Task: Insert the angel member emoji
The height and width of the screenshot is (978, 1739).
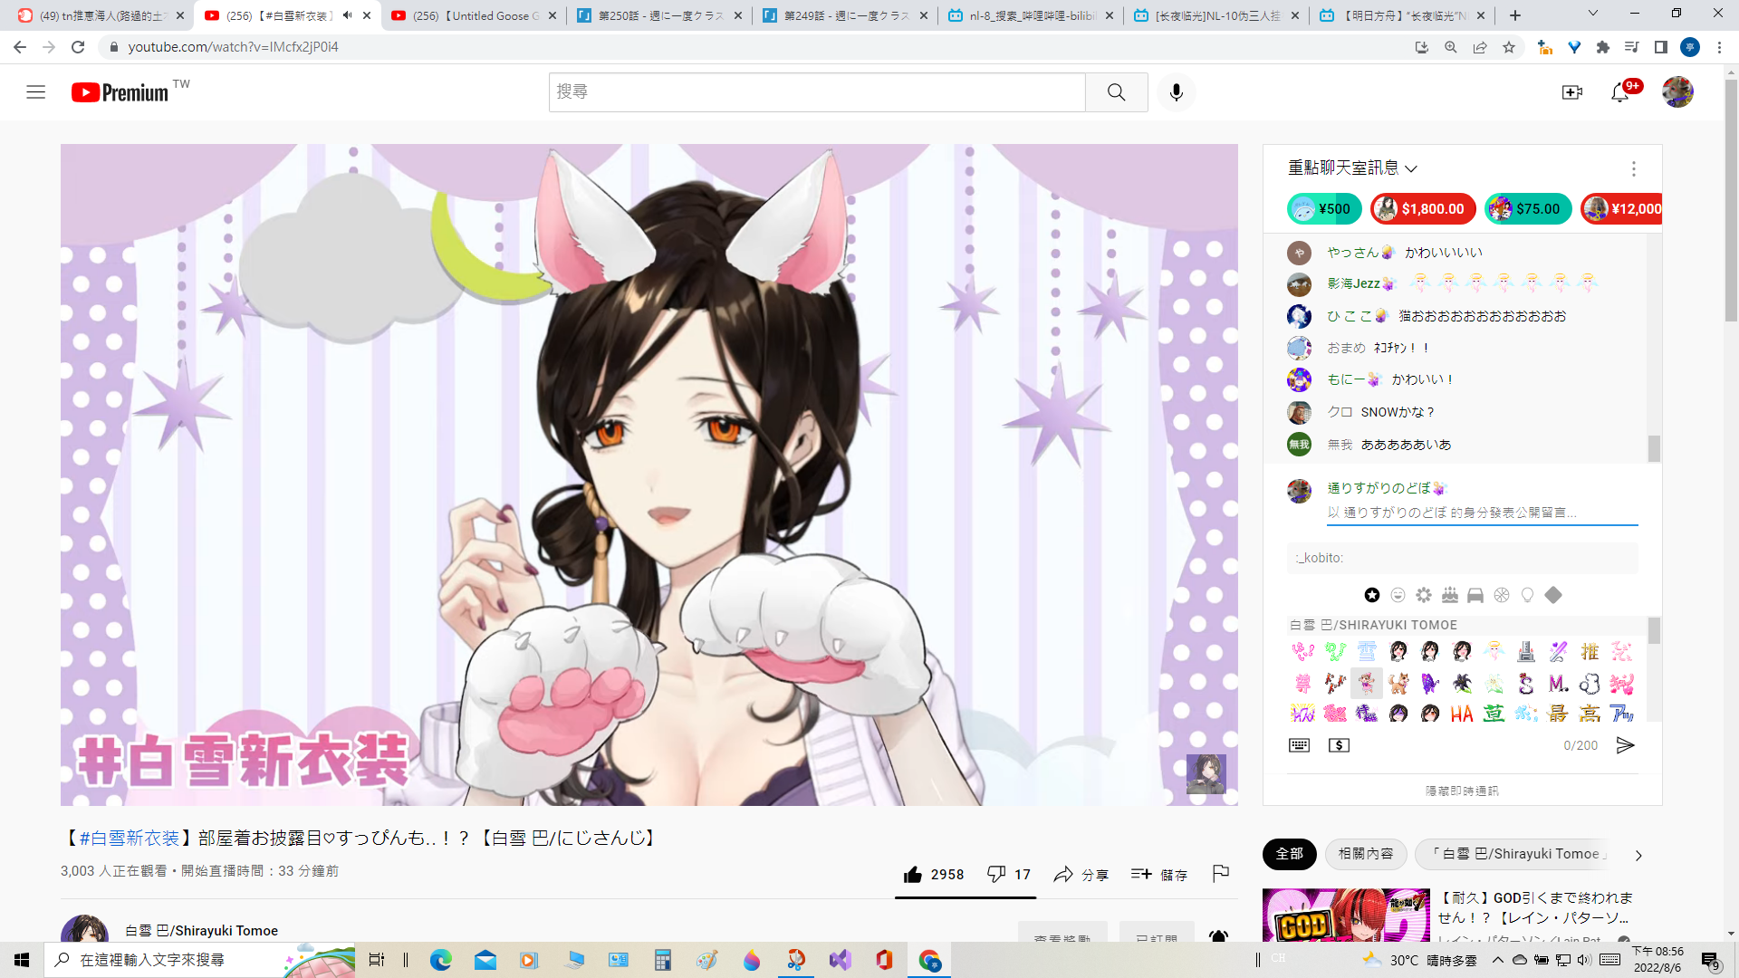Action: click(1494, 651)
